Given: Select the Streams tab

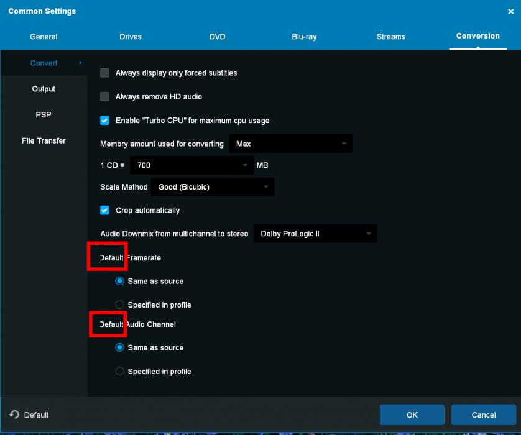Looking at the screenshot, I should tap(390, 37).
